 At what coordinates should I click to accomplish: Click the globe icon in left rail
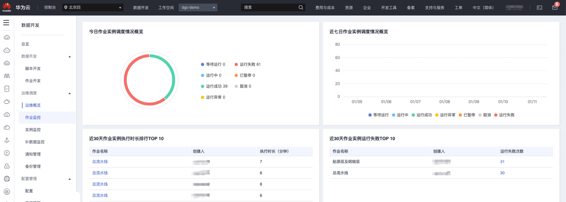[x=7, y=179]
